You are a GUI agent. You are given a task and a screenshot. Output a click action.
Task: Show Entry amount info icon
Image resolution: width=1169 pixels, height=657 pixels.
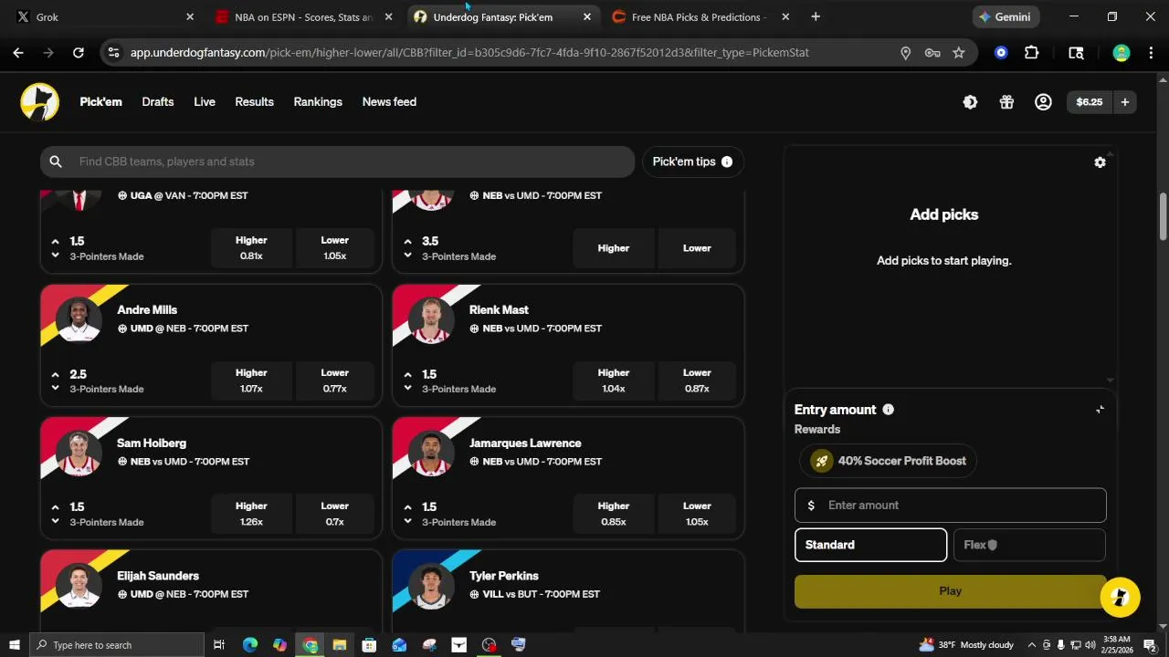[x=888, y=410]
